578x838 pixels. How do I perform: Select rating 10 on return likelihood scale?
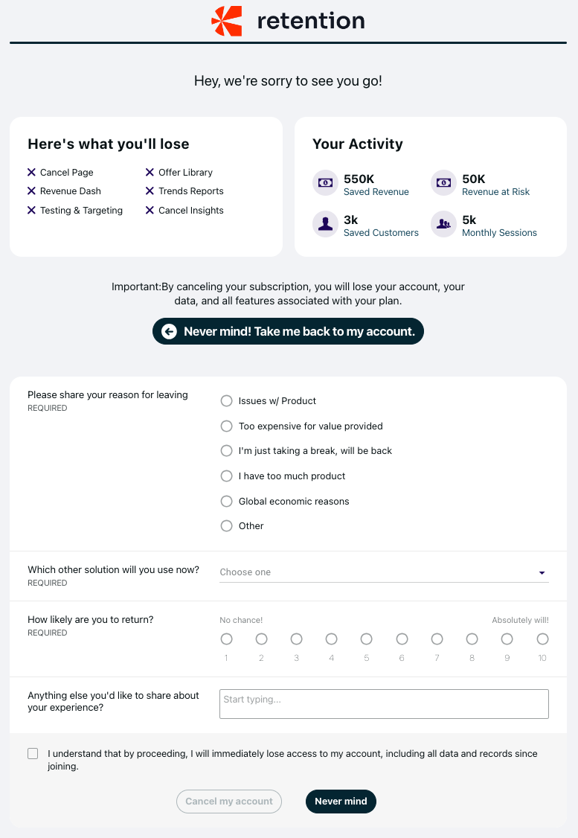pyautogui.click(x=543, y=639)
